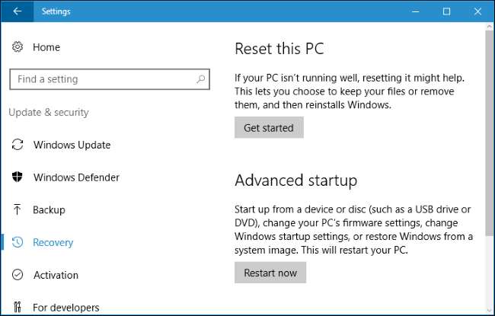The height and width of the screenshot is (316, 495).
Task: Click the Backup upload arrow icon
Action: click(18, 209)
